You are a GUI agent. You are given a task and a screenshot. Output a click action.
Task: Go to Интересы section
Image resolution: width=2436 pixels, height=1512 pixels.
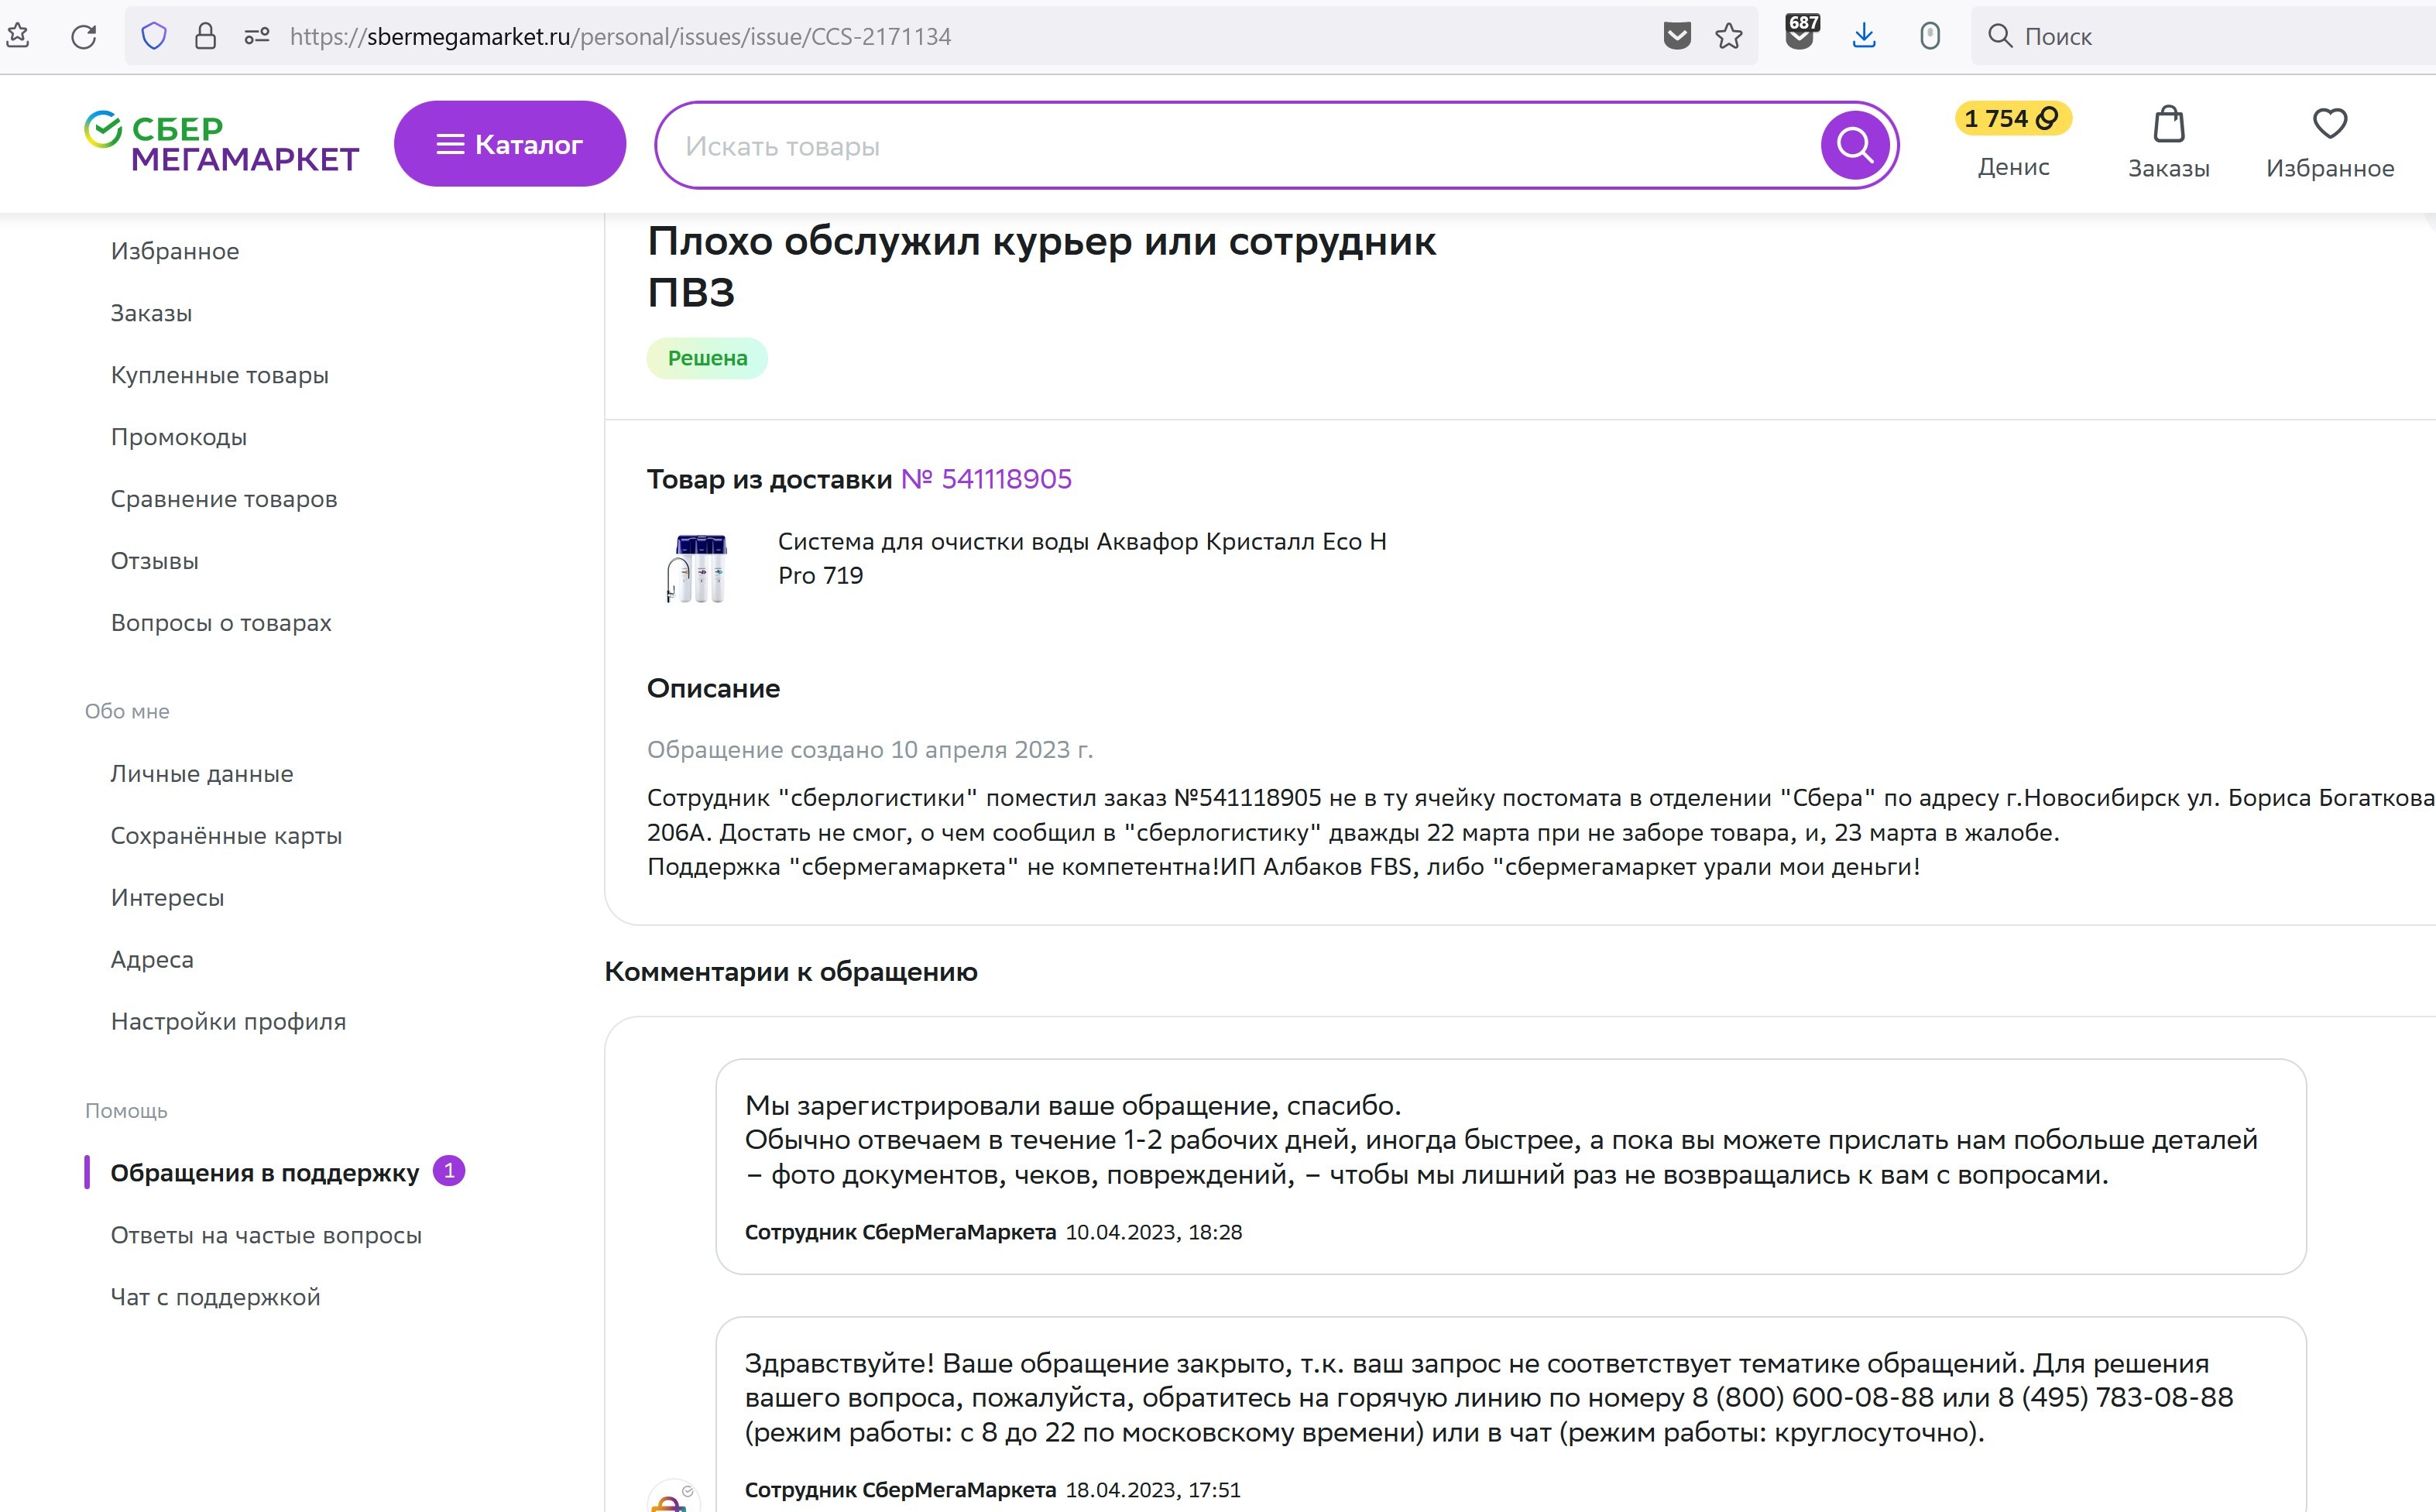[x=167, y=898]
